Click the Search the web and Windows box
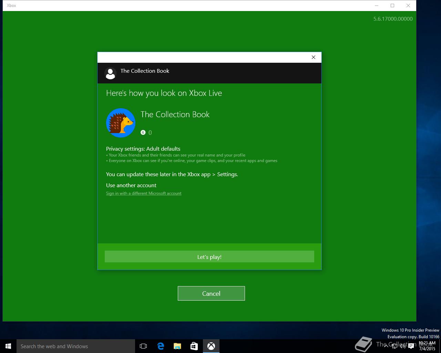441x353 pixels. point(76,346)
